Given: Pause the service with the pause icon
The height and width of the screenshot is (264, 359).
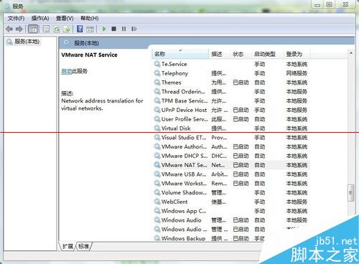Looking at the screenshot, I should tap(123, 29).
